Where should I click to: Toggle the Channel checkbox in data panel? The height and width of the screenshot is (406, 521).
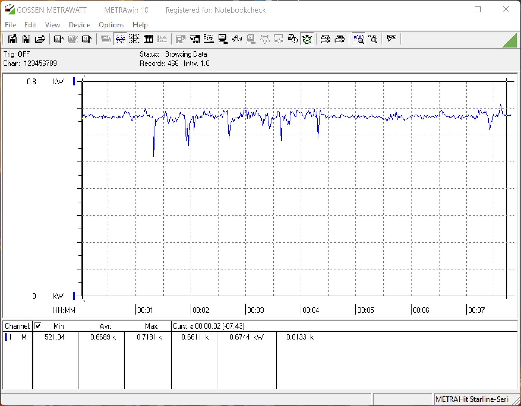(x=38, y=326)
